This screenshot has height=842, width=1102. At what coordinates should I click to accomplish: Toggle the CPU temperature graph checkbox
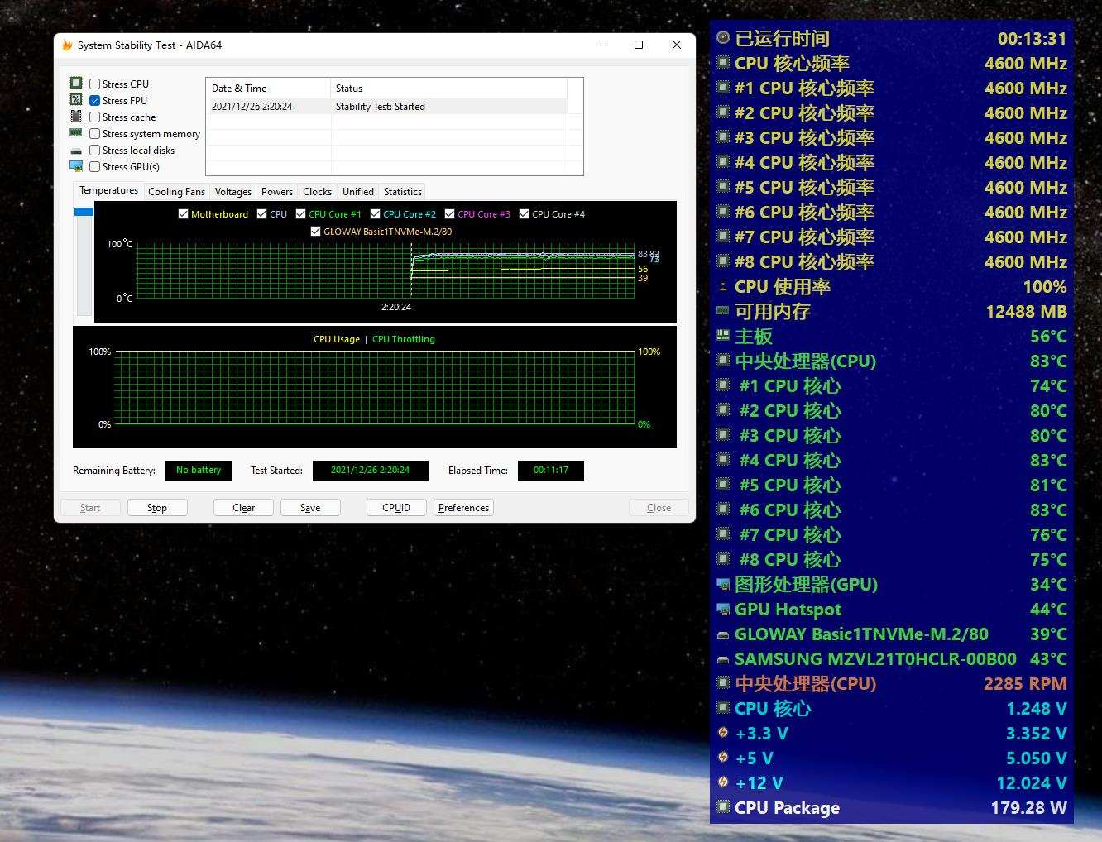(262, 214)
